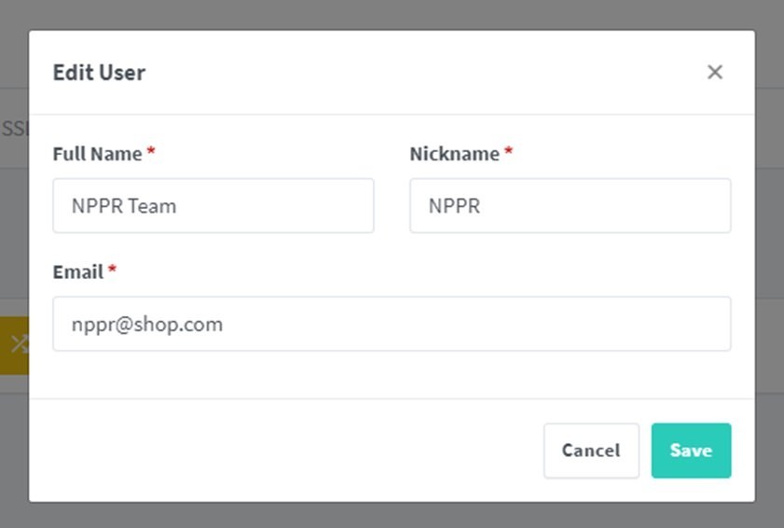Click the red asterisk beside Full Name

[x=151, y=150]
